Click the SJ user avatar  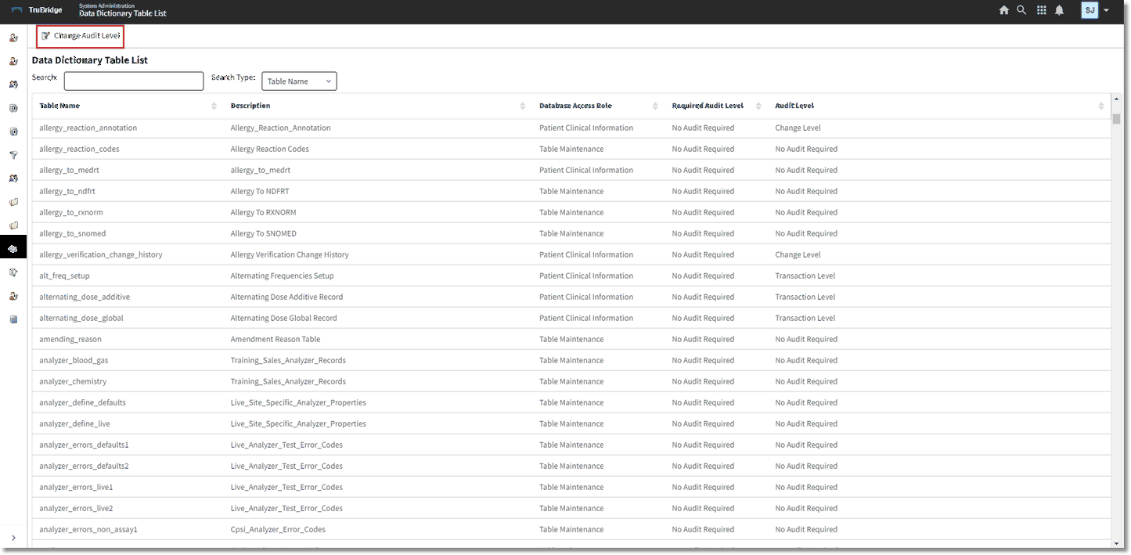tap(1090, 10)
